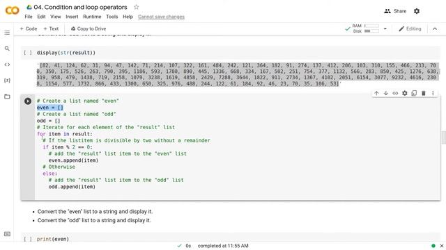Screen dimensions: 446x250
Task: Click the print(even) cell run bracket
Action: pos(28,239)
